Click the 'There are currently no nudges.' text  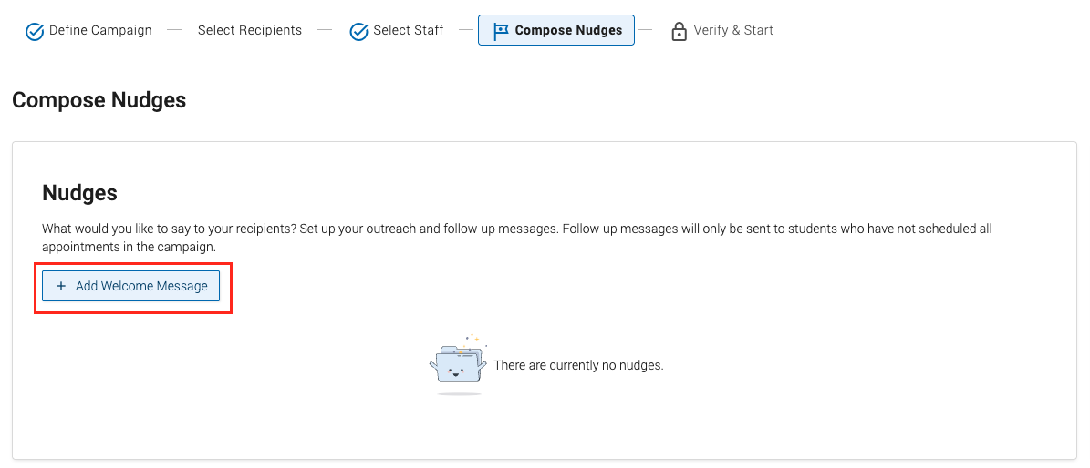(578, 365)
